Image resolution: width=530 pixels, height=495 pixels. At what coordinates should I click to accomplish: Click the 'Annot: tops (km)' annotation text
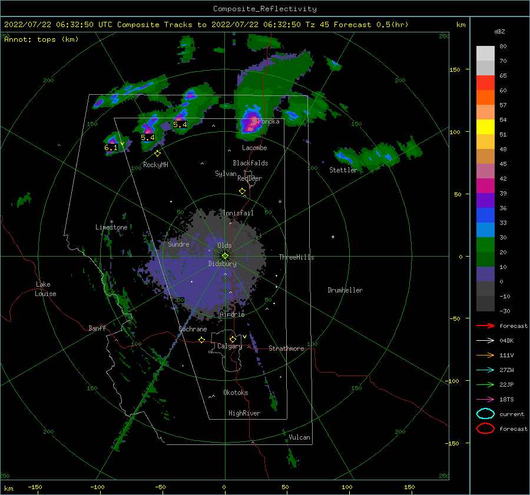[x=41, y=39]
